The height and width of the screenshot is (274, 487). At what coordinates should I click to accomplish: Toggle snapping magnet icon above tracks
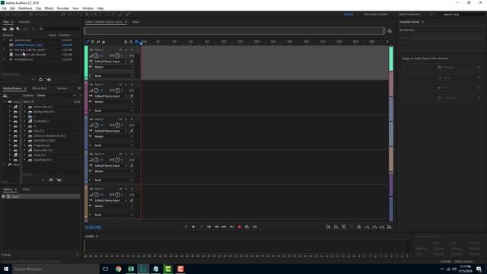(136, 42)
